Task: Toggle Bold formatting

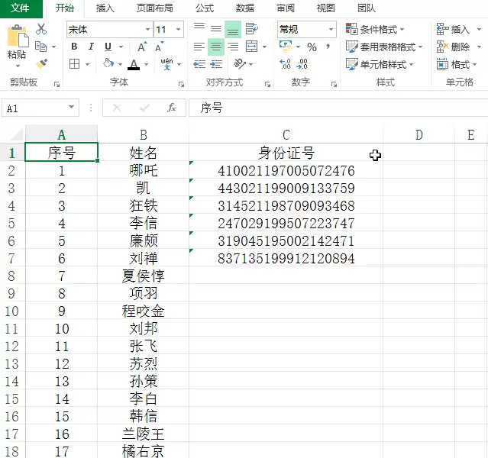Action: 74,47
